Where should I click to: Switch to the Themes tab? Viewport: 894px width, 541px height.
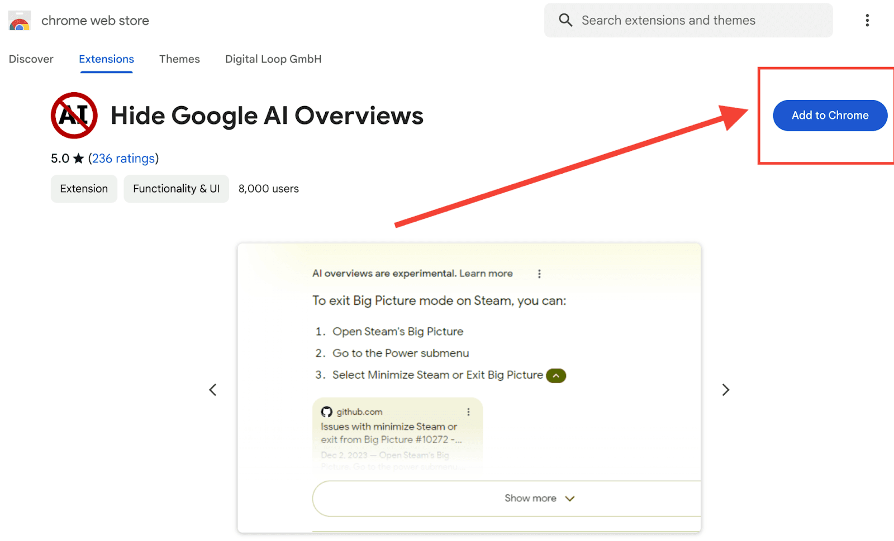[179, 59]
